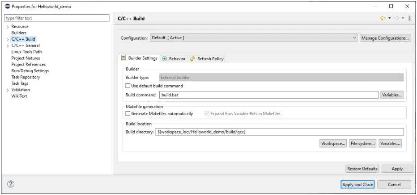Expand the Validation tree node

click(x=8, y=90)
